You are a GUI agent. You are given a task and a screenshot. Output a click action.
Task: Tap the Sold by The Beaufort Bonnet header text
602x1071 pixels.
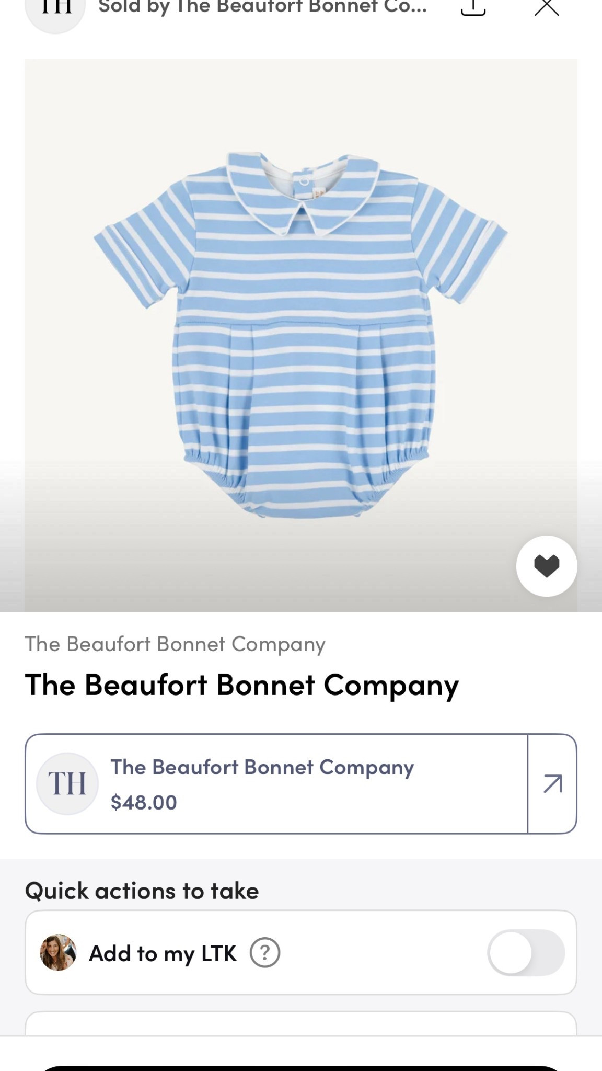[x=262, y=7]
